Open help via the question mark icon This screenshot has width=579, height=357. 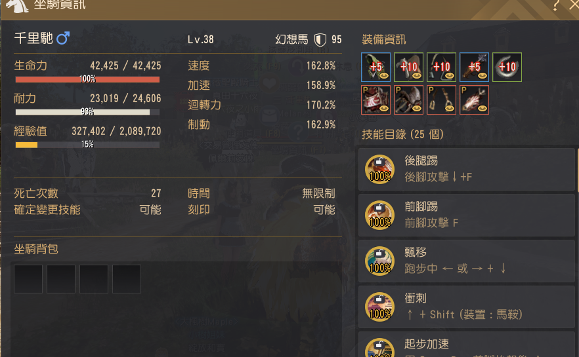556,5
